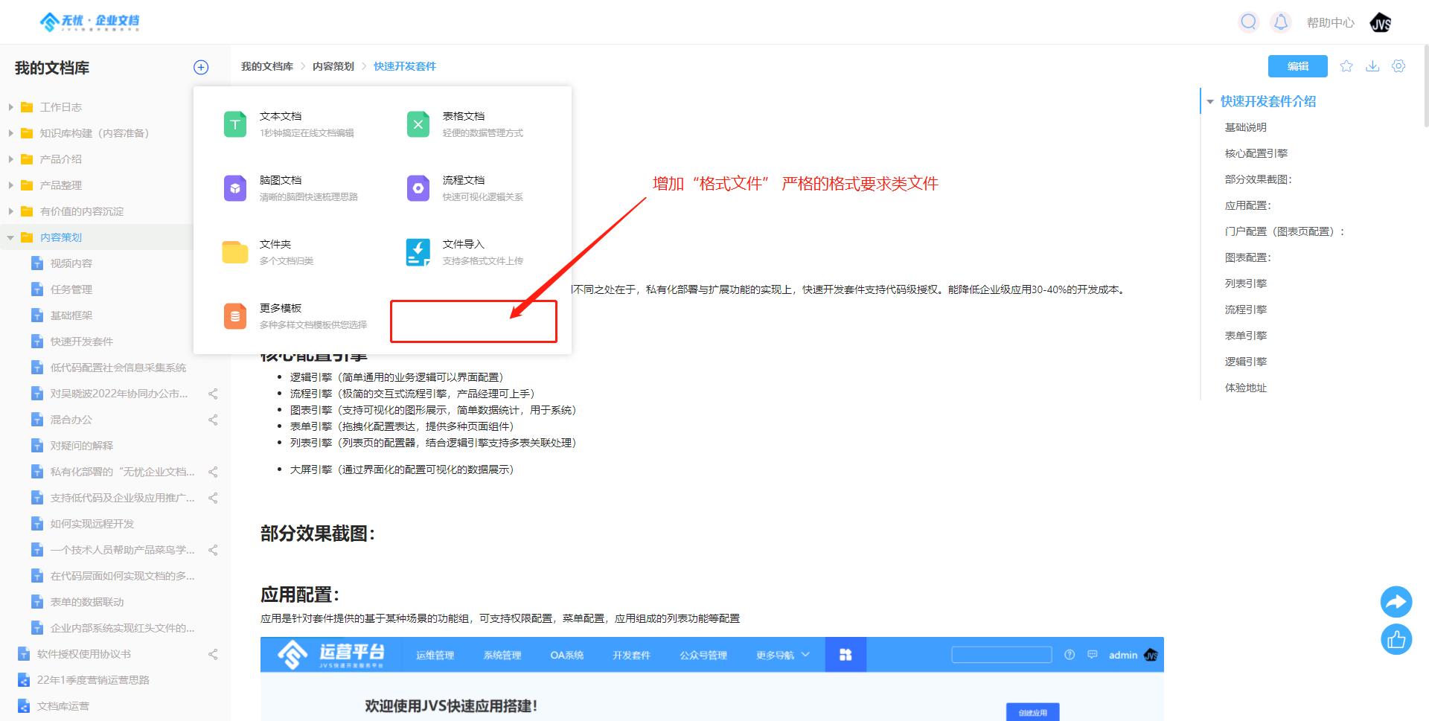Open the 基础框架 document

click(71, 315)
